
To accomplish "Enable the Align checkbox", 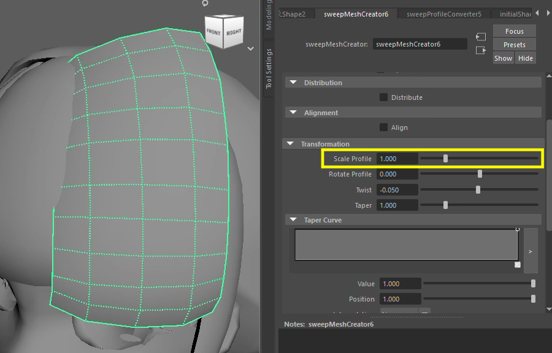I will 383,127.
